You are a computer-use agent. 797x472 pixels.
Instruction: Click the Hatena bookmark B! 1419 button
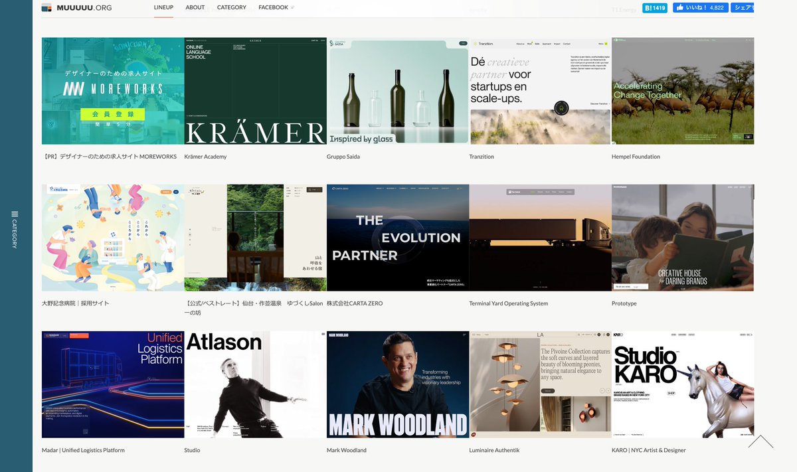pyautogui.click(x=654, y=8)
